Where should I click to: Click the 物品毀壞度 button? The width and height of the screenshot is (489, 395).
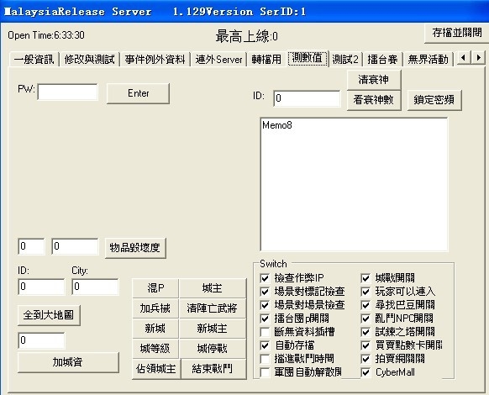tap(135, 248)
